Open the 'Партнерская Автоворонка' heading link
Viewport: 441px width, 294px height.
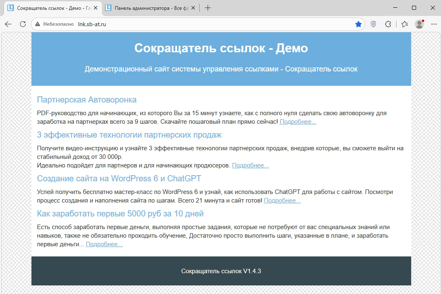click(87, 100)
